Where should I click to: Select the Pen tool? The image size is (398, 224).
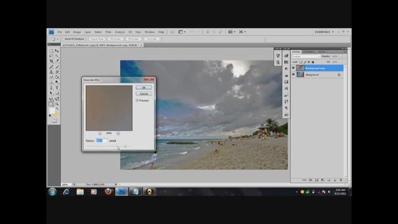pyautogui.click(x=51, y=88)
